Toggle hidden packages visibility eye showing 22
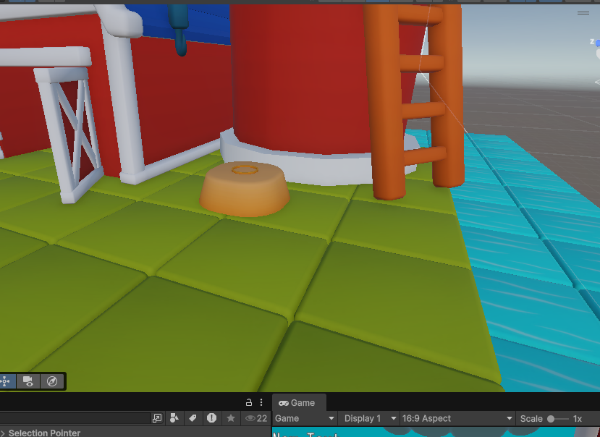 click(x=256, y=418)
